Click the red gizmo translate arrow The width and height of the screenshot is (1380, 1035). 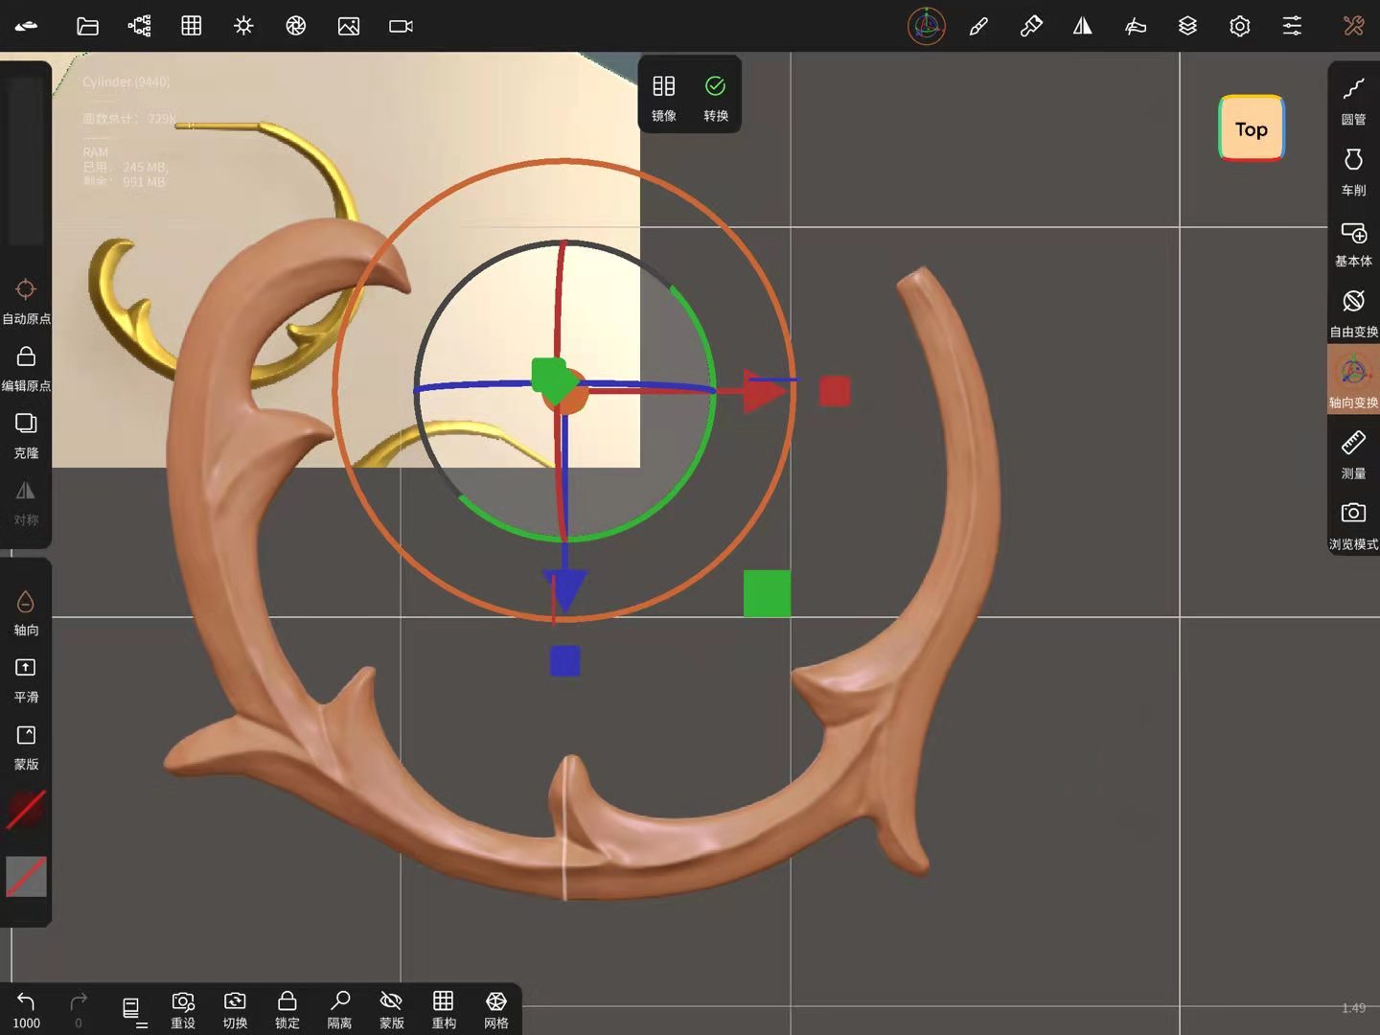click(764, 392)
